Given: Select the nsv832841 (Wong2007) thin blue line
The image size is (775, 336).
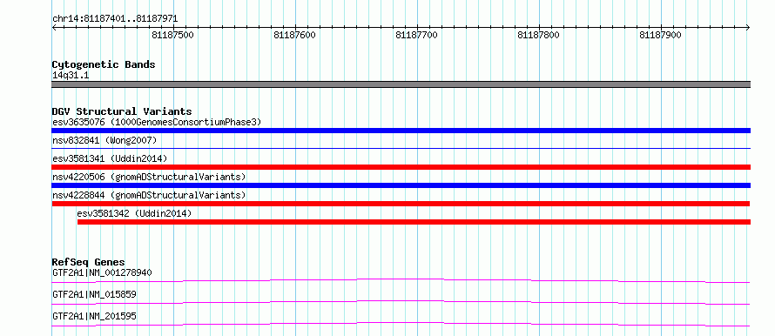Looking at the screenshot, I should point(401,148).
